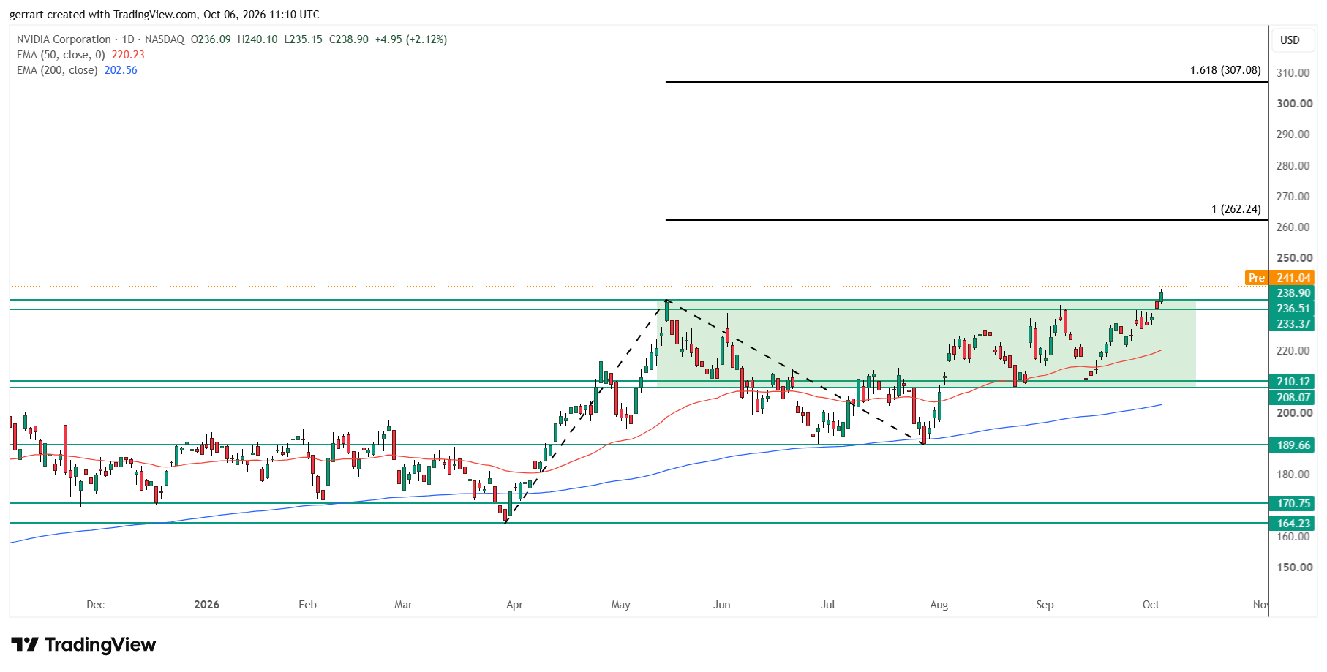Image resolution: width=1327 pixels, height=672 pixels.
Task: Click the Mar label on time axis
Action: 403,605
